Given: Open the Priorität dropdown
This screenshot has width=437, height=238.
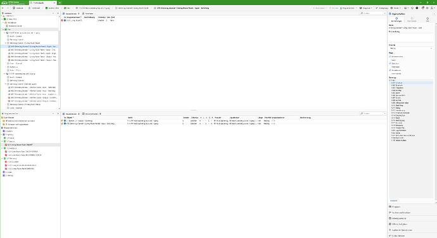Looking at the screenshot, I should (411, 48).
